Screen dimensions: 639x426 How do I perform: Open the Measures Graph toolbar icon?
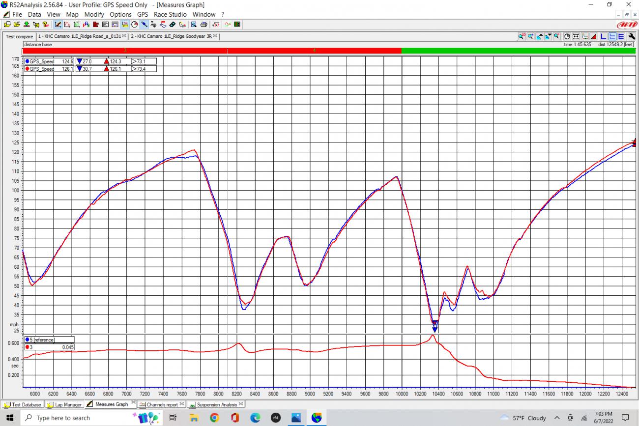click(x=58, y=24)
